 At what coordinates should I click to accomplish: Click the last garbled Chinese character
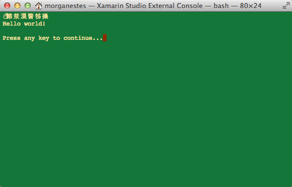point(45,16)
